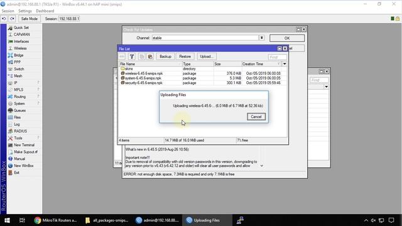Click Exit in sidebar
The image size is (402, 226).
pyautogui.click(x=16, y=173)
